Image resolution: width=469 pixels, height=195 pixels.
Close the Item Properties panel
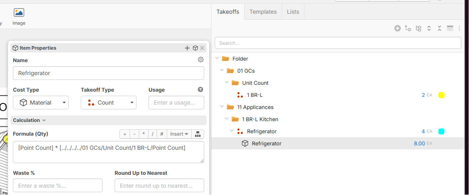tap(202, 48)
